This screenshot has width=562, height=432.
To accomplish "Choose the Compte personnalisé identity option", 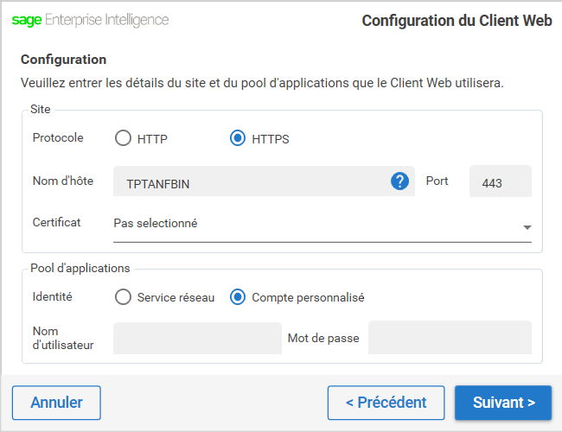I will coord(238,297).
